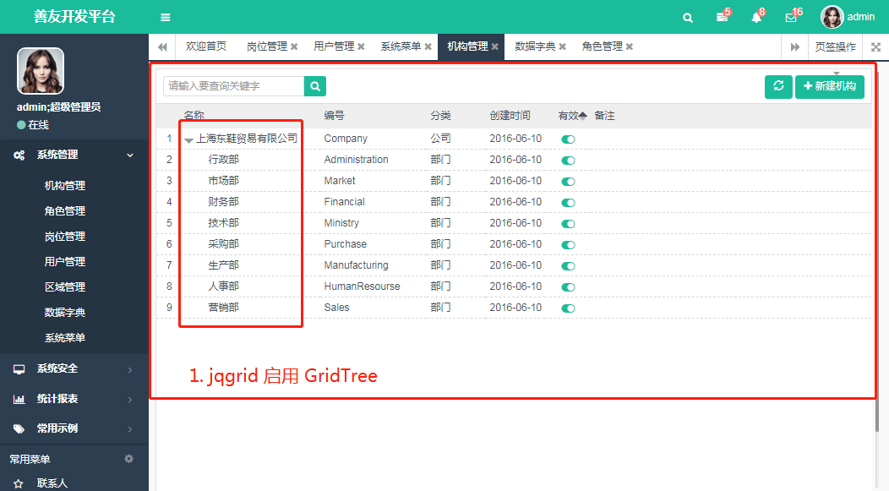Open the 页签操作 dropdown
Image resolution: width=889 pixels, height=491 pixels.
pyautogui.click(x=835, y=47)
